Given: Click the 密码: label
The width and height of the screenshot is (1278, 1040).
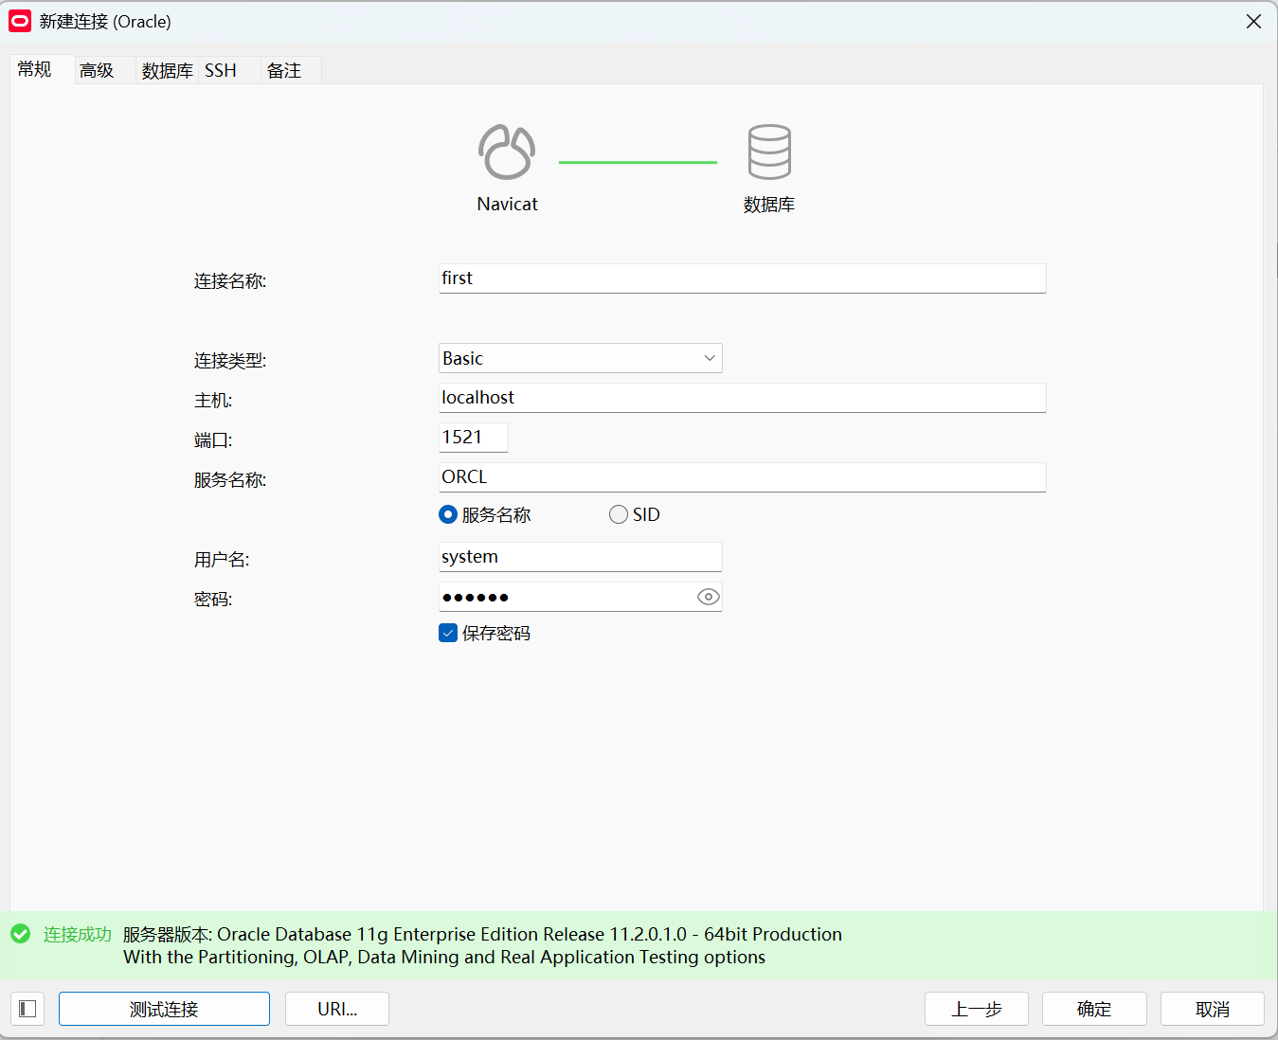Looking at the screenshot, I should (x=213, y=600).
